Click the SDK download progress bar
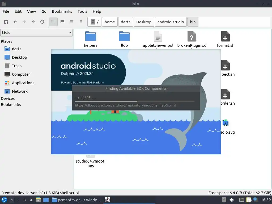Image resolution: width=272 pixels, height=204 pixels. pyautogui.click(x=135, y=101)
